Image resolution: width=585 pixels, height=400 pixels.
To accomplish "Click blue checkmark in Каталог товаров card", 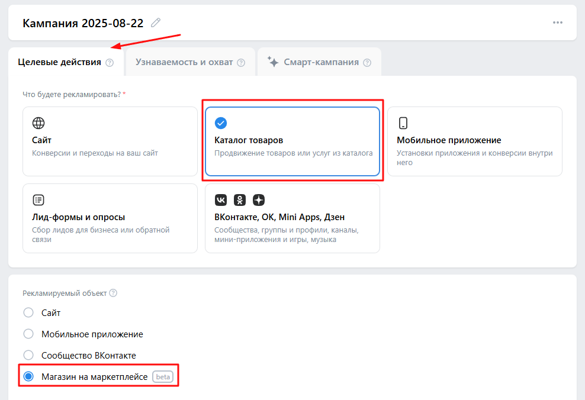I will 221,123.
